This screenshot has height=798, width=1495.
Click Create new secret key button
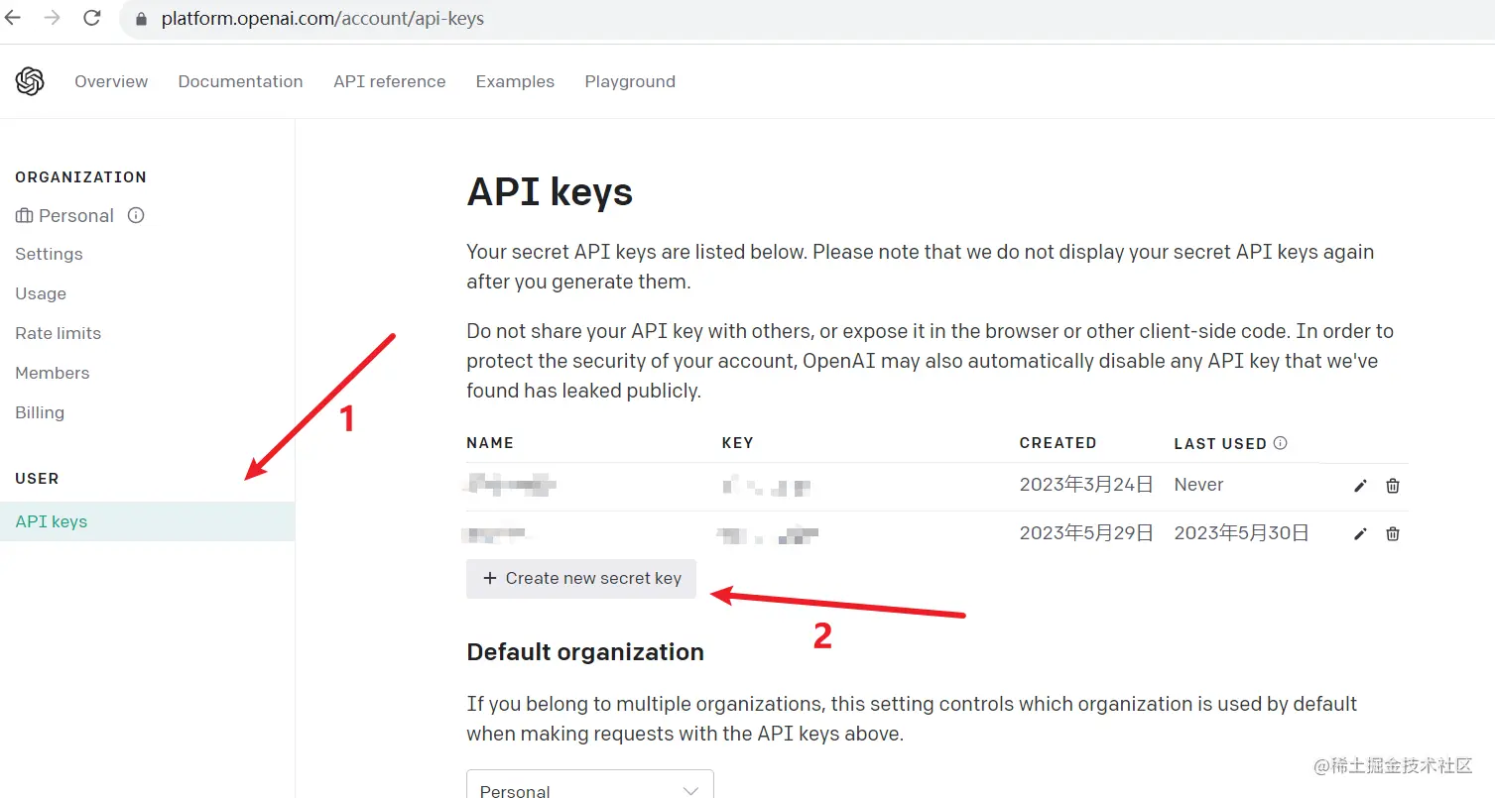[581, 579]
